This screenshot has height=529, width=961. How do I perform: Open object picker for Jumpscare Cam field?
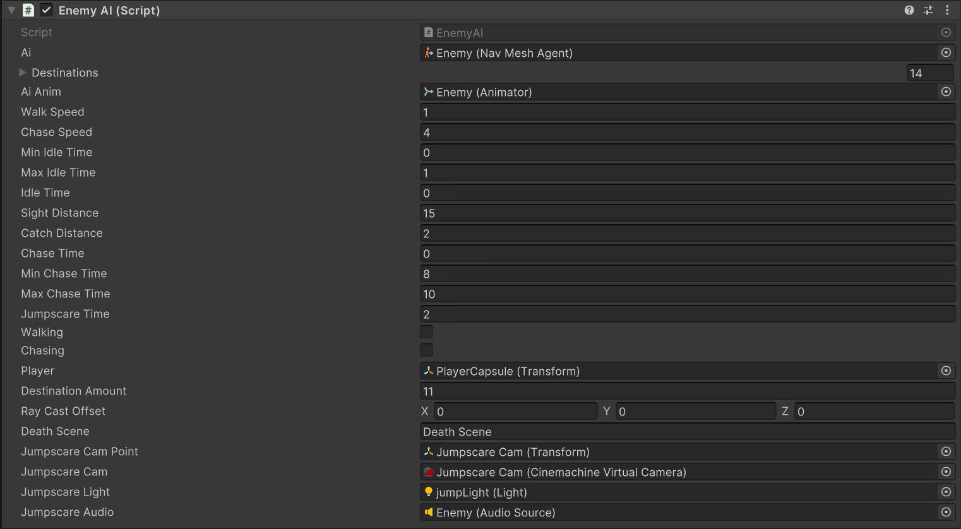[x=946, y=472]
